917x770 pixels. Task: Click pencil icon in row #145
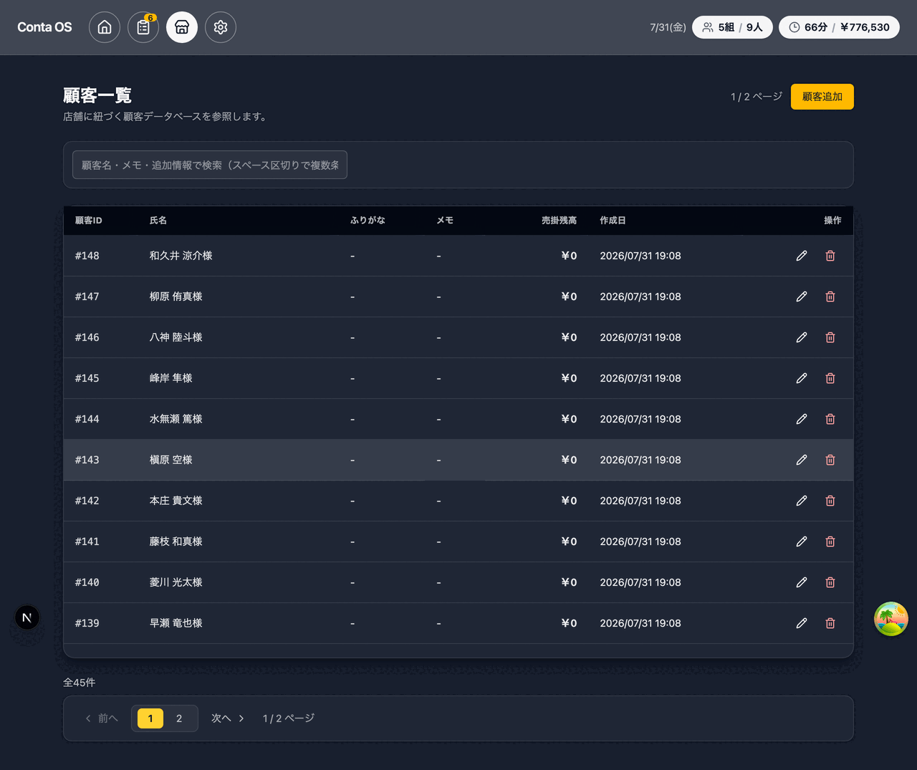tap(802, 378)
